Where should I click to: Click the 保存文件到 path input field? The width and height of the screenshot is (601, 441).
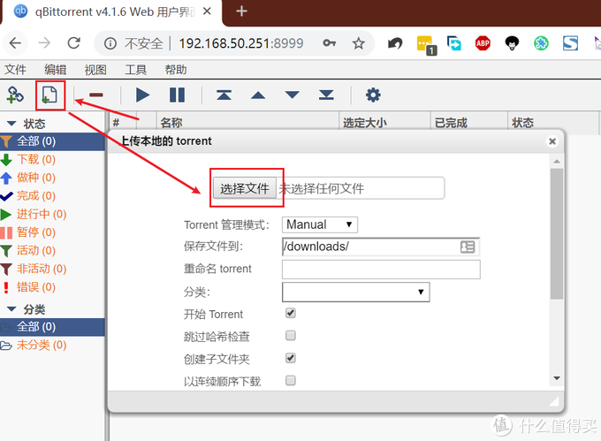click(371, 247)
